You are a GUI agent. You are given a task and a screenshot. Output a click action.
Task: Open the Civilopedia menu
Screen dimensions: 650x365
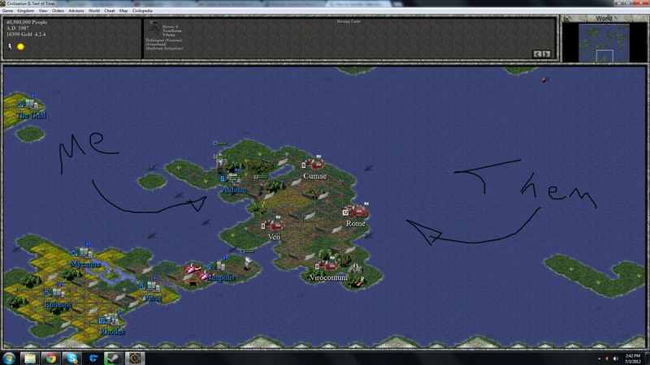(142, 11)
